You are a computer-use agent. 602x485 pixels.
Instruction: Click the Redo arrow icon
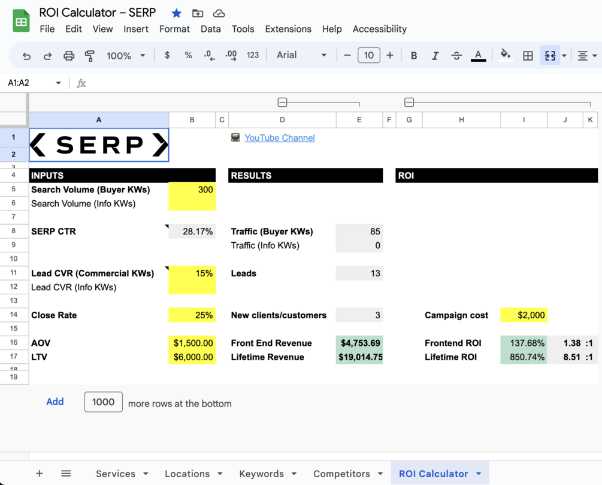(47, 56)
